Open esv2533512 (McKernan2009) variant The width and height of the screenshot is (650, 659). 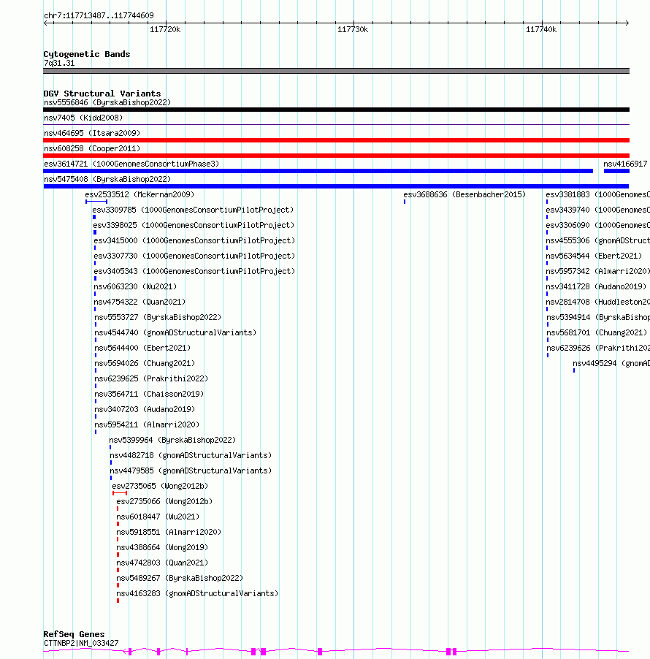(139, 194)
